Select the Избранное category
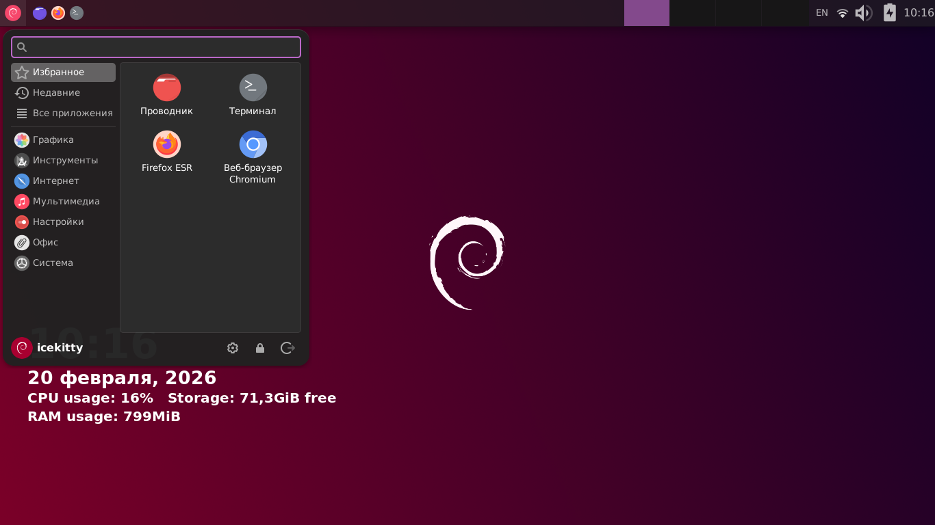The height and width of the screenshot is (525, 935). coord(63,72)
